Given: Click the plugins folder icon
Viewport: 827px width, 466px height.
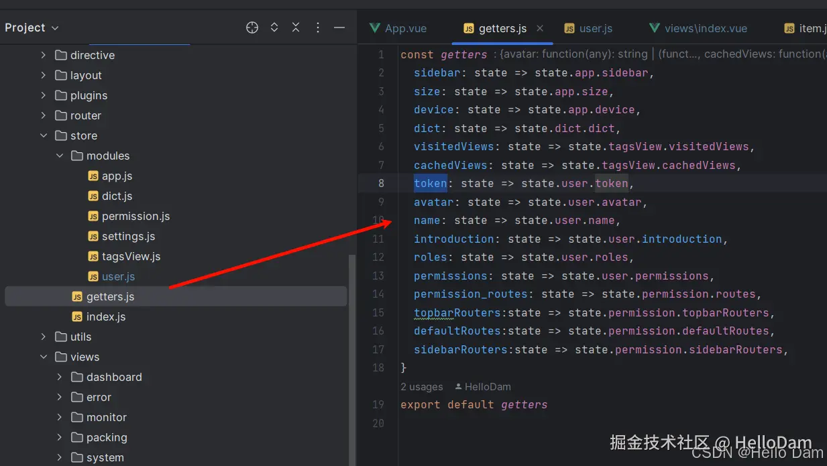Looking at the screenshot, I should click(61, 95).
